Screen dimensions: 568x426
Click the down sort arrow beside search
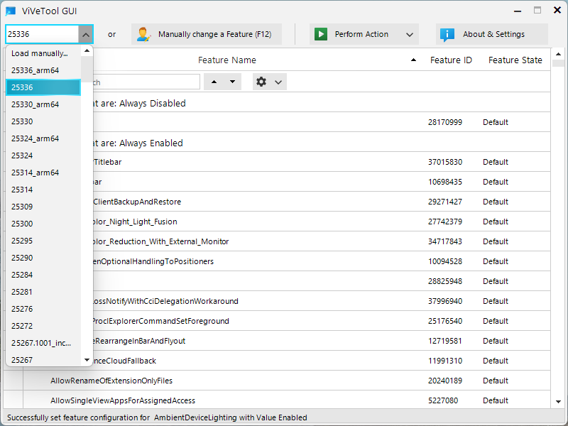(232, 82)
